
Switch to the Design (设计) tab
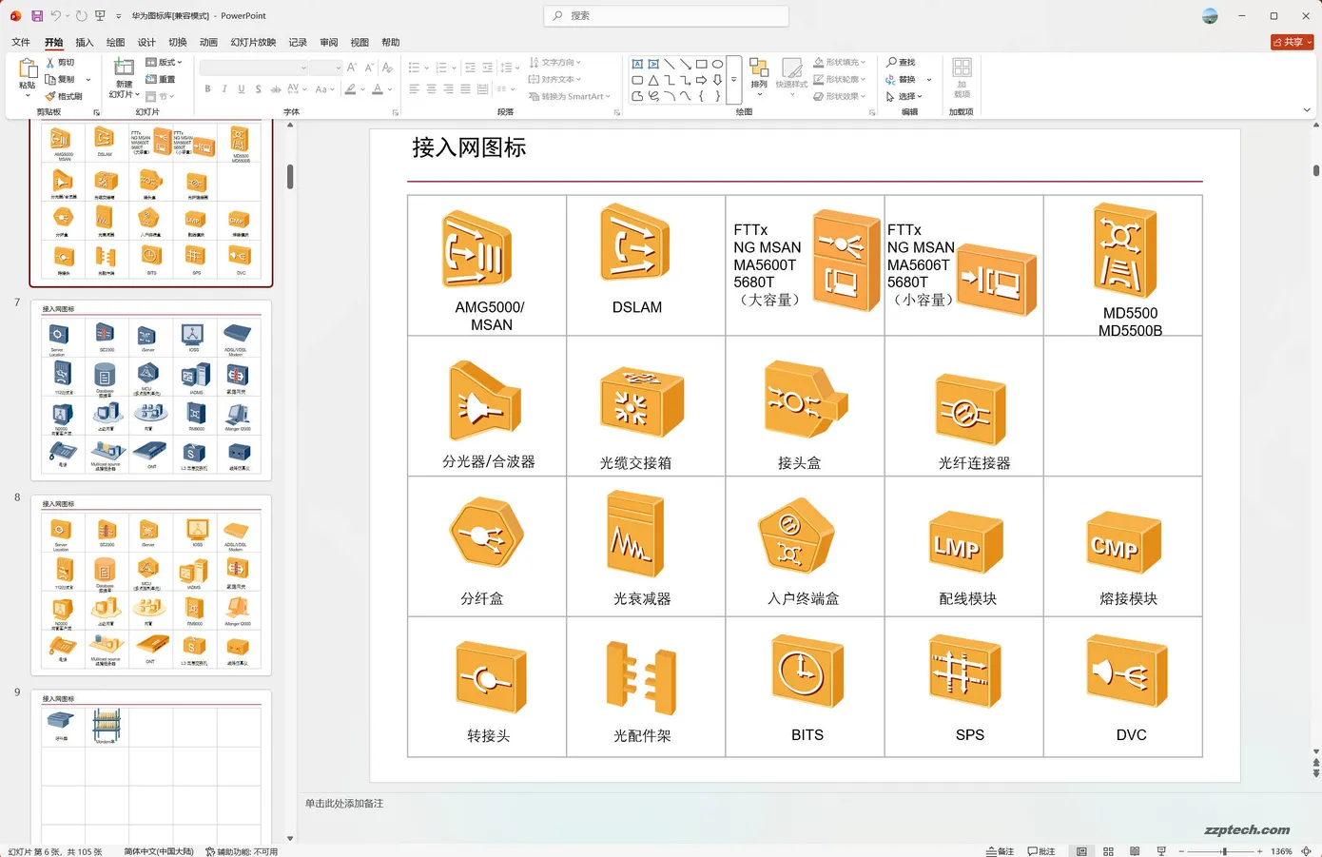pyautogui.click(x=146, y=43)
